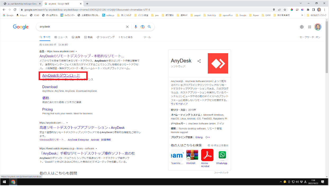Open the volume control in system tray
329x186 pixels.
pyautogui.click(x=297, y=182)
